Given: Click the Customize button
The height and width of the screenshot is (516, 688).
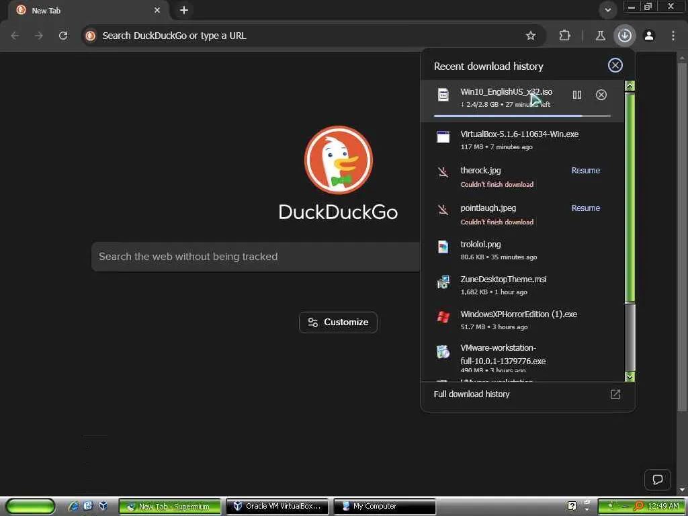Looking at the screenshot, I should coord(338,322).
